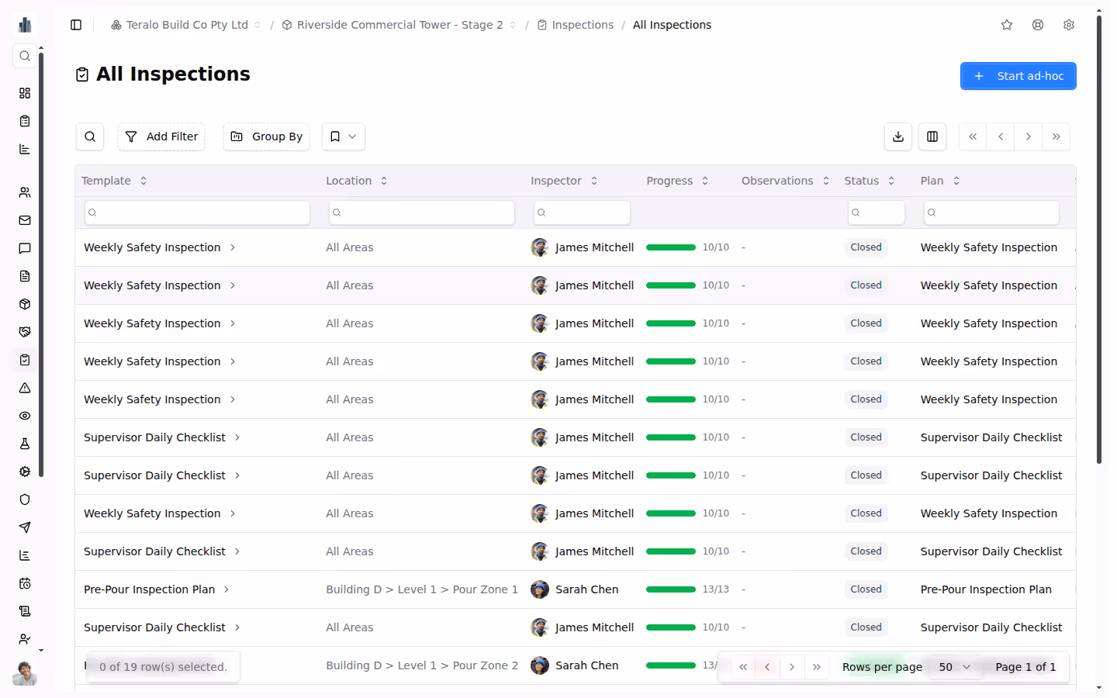The width and height of the screenshot is (1117, 698).
Task: Click the '13/13' progress value
Action: [716, 589]
